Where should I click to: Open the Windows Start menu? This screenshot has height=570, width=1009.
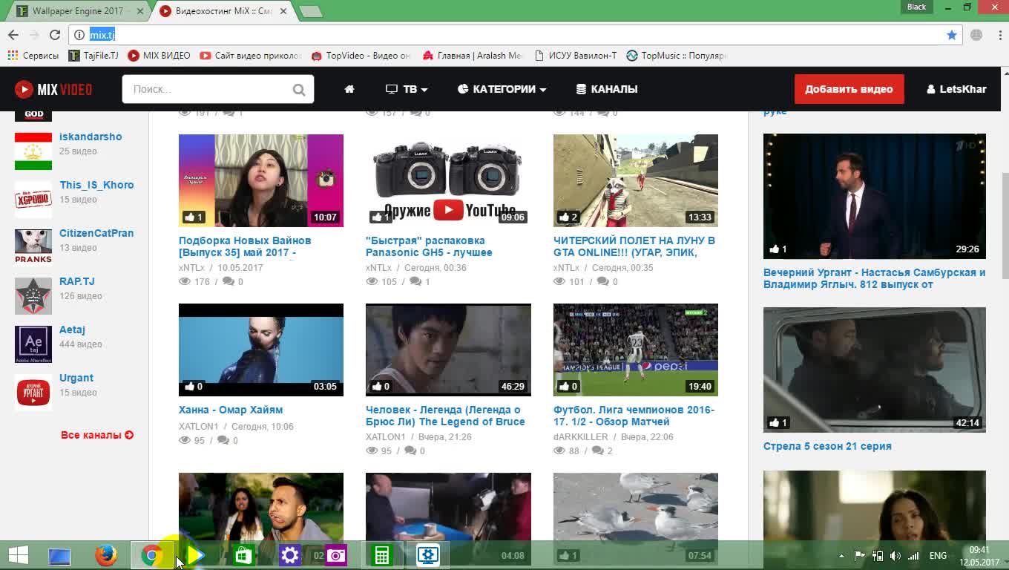19,555
